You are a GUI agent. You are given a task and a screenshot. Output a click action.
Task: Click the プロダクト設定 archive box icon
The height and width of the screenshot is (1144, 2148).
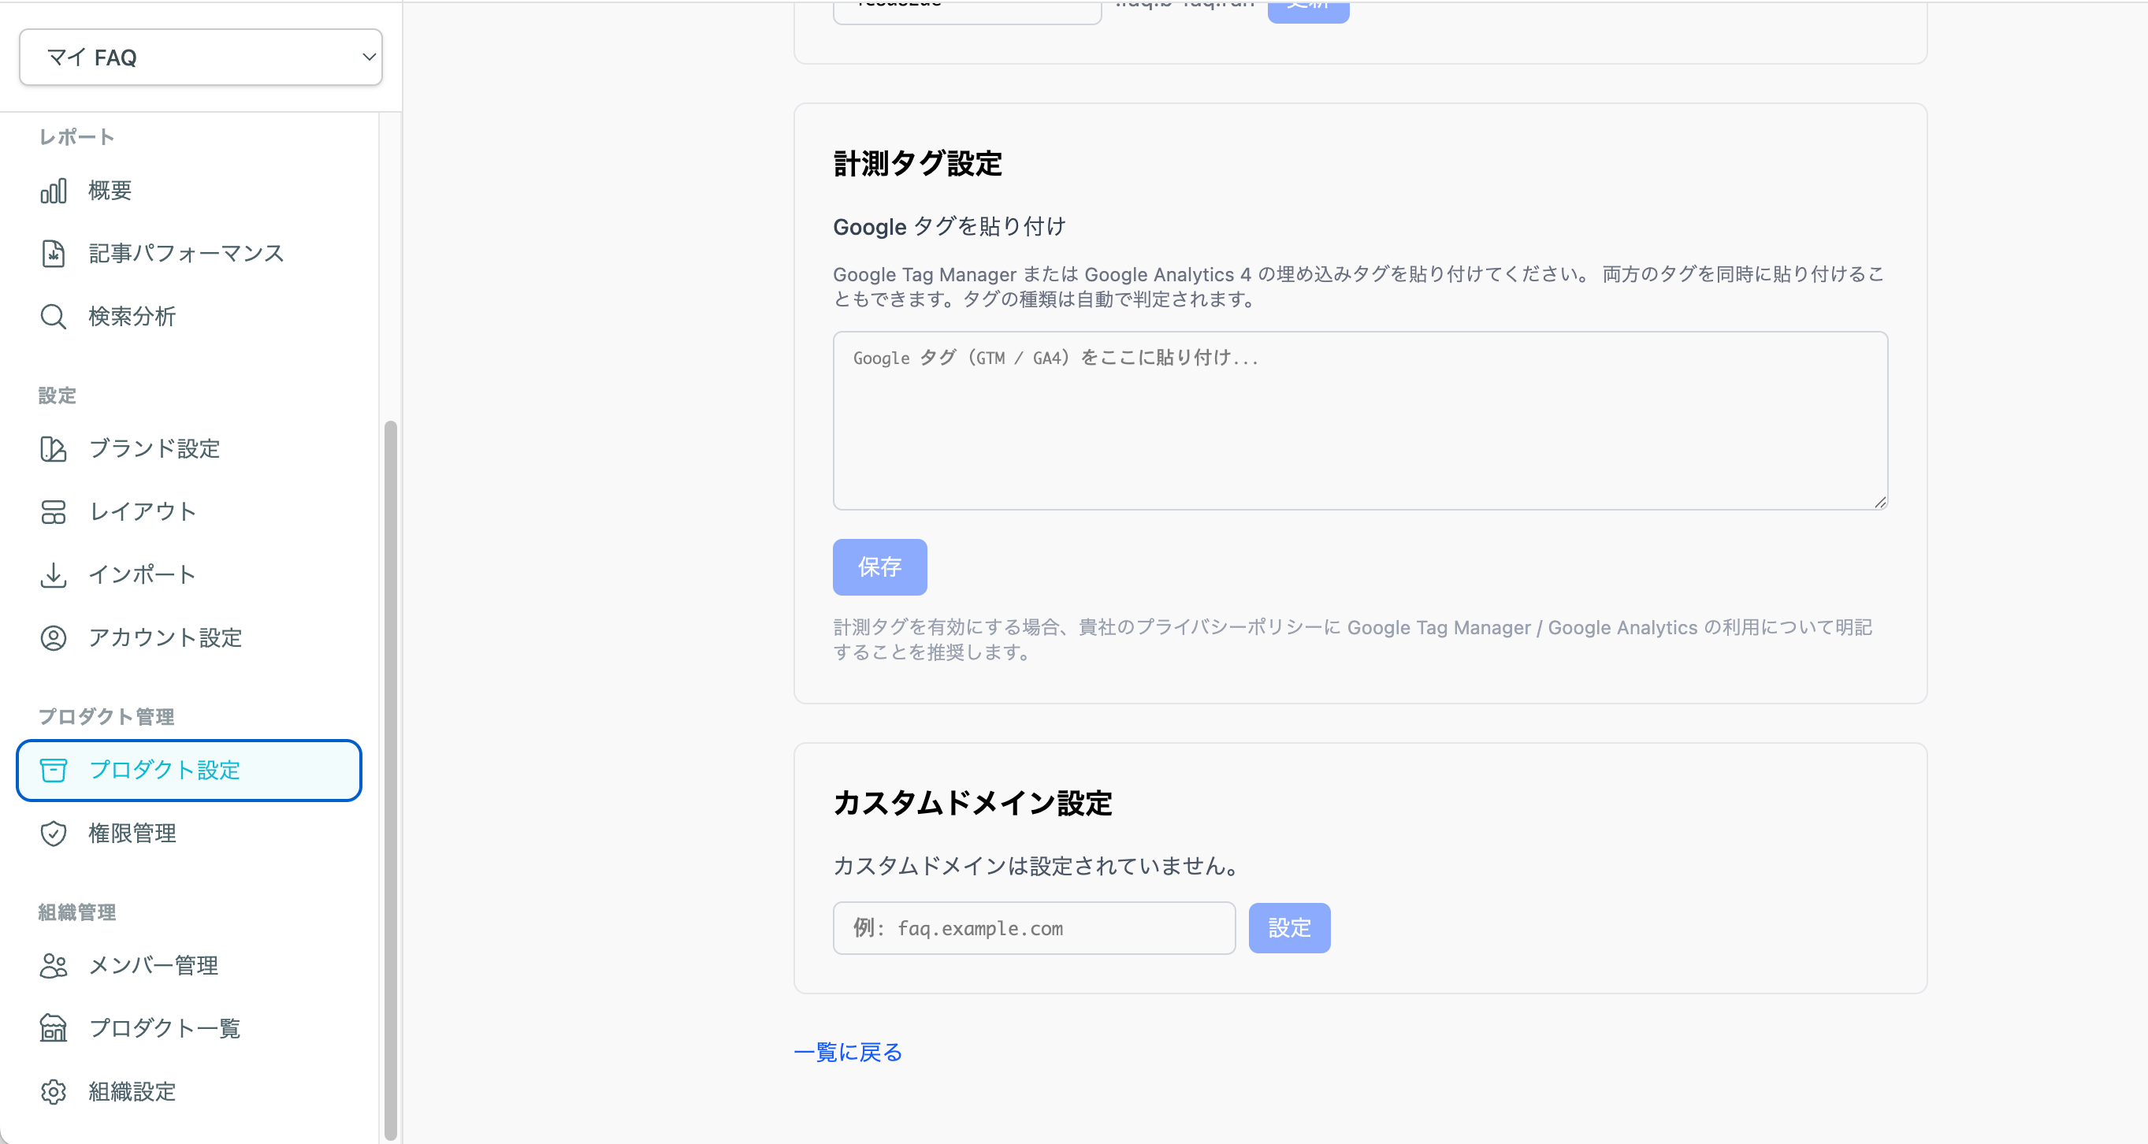(54, 771)
